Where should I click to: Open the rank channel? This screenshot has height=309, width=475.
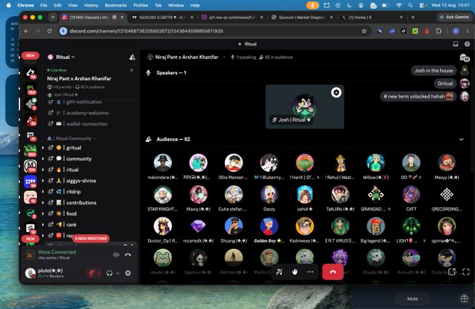point(91,224)
